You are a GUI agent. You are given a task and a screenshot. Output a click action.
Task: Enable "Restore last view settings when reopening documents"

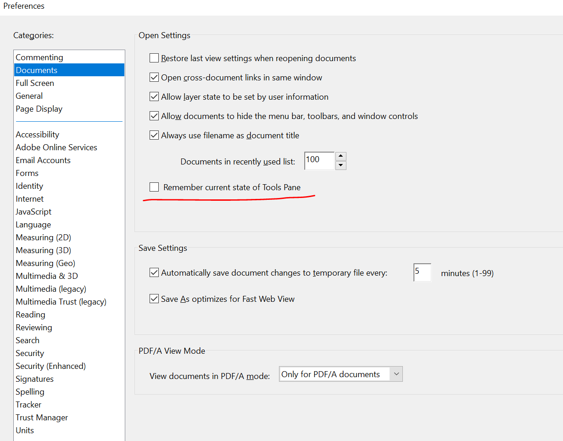click(x=154, y=58)
